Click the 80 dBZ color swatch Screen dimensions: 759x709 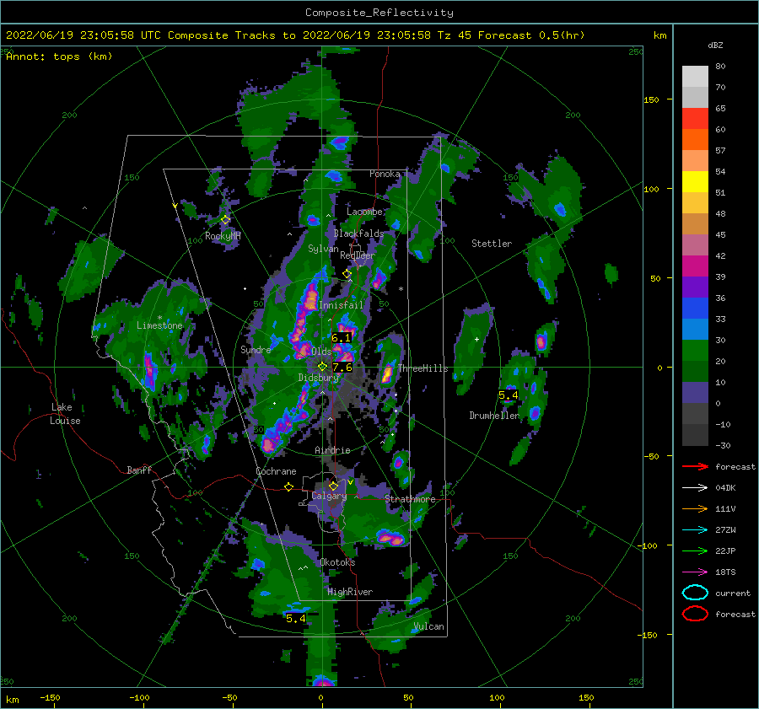695,76
